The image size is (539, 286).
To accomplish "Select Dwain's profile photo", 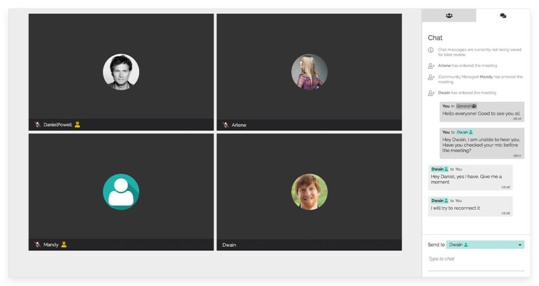I will 310,191.
